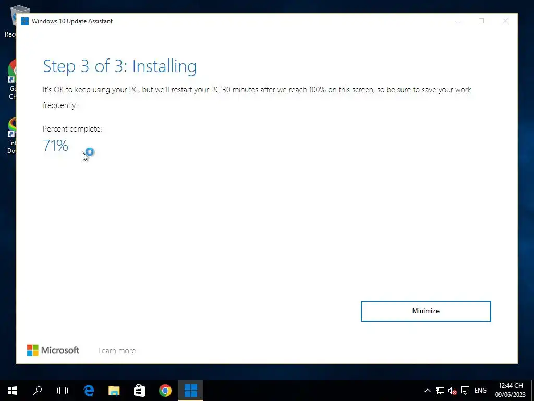This screenshot has width=534, height=401.
Task: Open File Explorer from the taskbar
Action: click(x=114, y=391)
